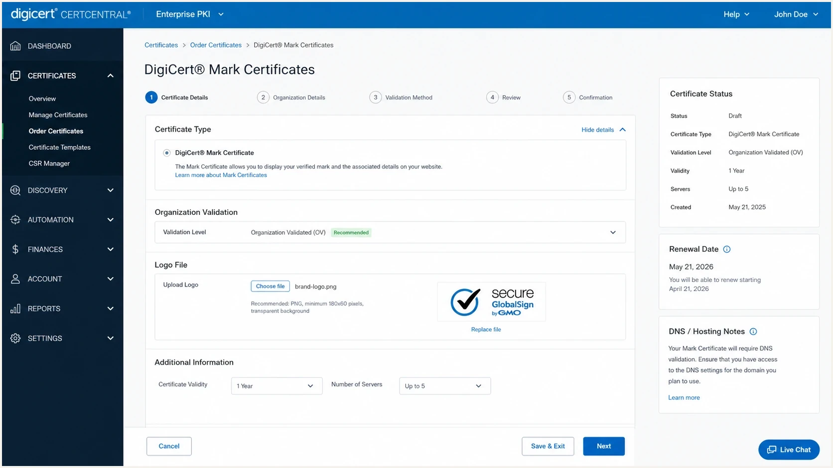Click the uploaded logo preview thumbnail
833x468 pixels.
pos(491,302)
